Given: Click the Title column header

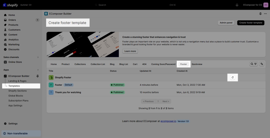Looking at the screenshot, I should [x=51, y=71].
